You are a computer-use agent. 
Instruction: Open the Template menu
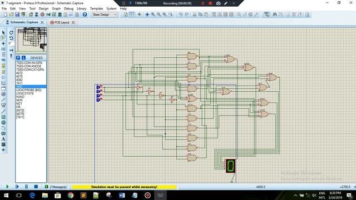tap(96, 9)
